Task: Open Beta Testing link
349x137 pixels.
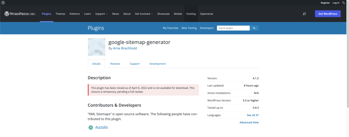Action: [189, 28]
